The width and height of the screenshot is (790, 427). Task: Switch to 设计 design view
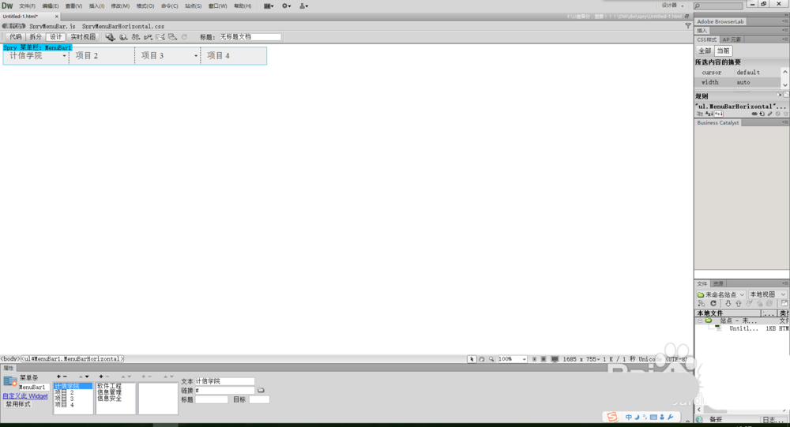55,37
